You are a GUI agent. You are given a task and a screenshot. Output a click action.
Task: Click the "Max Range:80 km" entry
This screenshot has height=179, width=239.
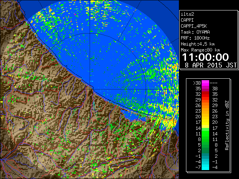point(200,50)
